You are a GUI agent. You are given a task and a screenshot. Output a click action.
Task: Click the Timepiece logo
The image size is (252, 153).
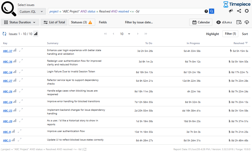click(237, 4)
